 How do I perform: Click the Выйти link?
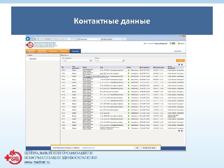tap(182, 44)
